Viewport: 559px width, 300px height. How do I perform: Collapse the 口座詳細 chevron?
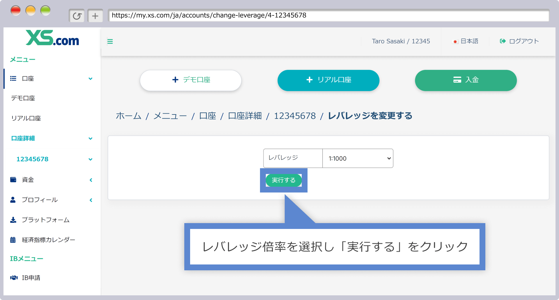click(91, 138)
